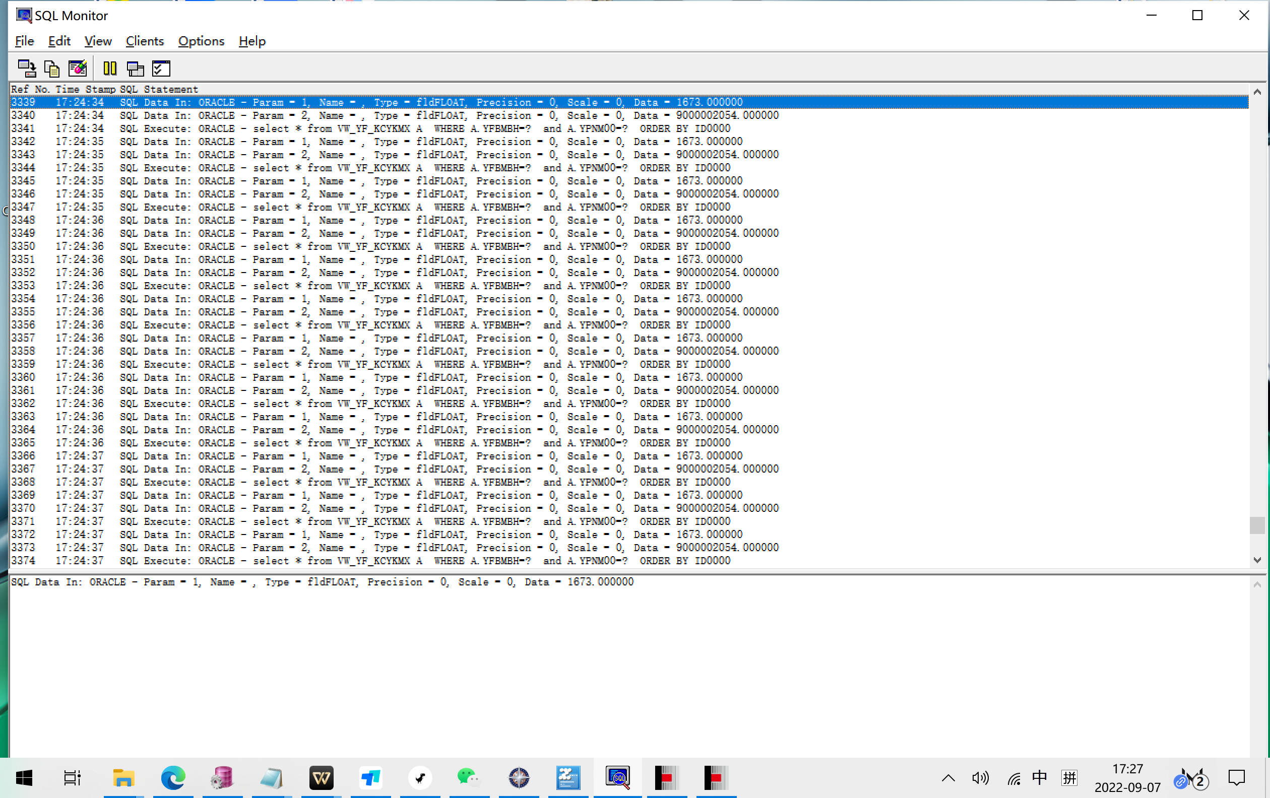
Task: Click the Save Log window-to-disk toolbar icon
Action: pyautogui.click(x=26, y=68)
